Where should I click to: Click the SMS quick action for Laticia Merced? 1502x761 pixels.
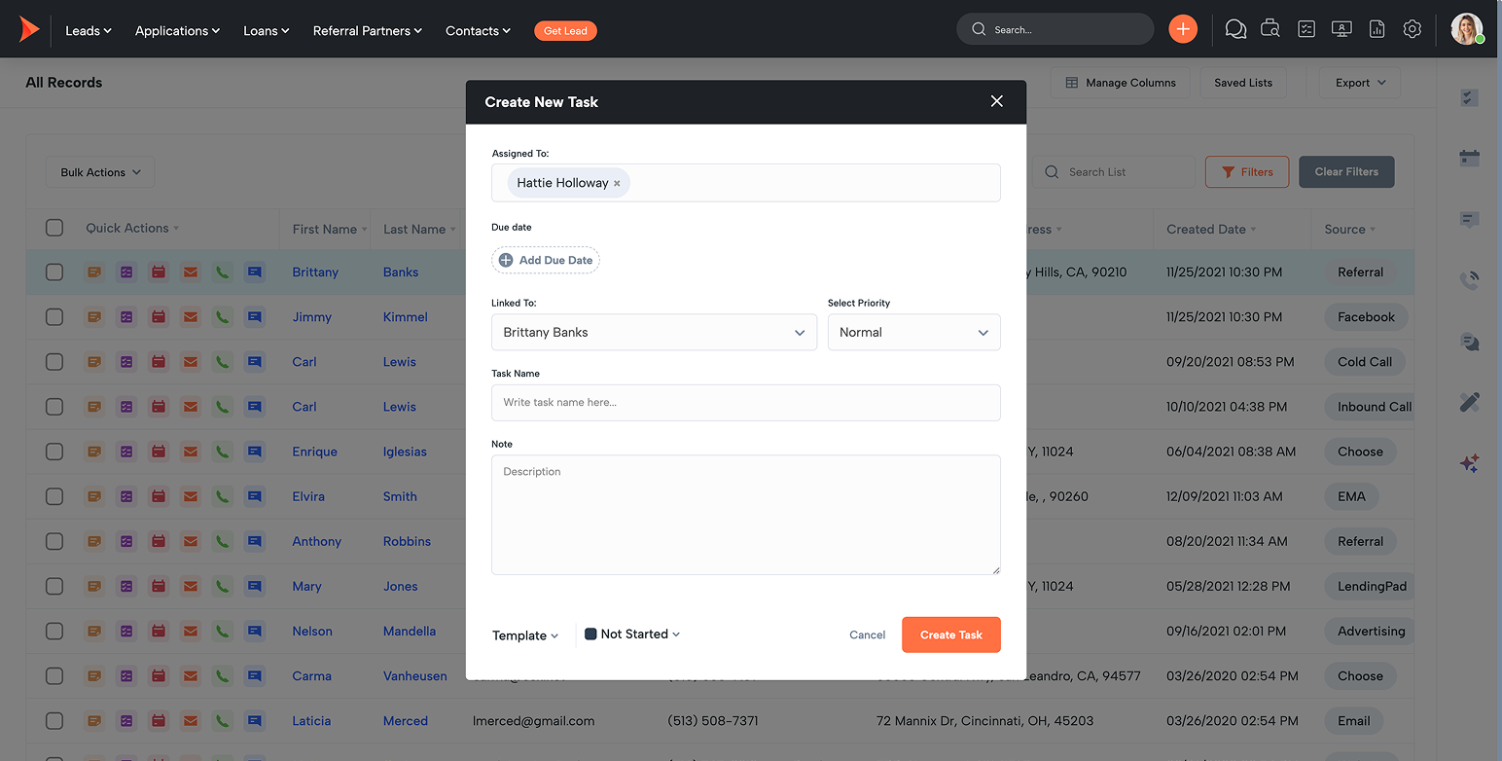point(255,721)
